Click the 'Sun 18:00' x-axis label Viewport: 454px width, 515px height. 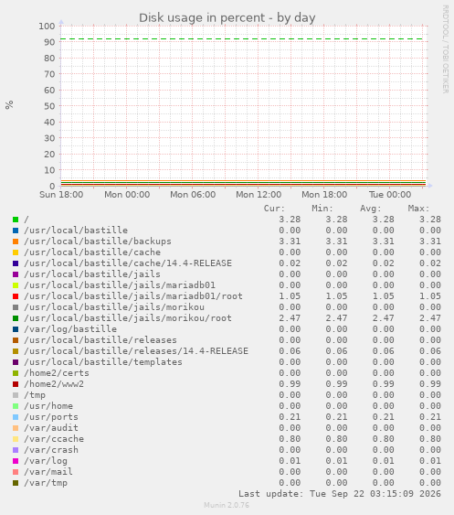pos(61,195)
